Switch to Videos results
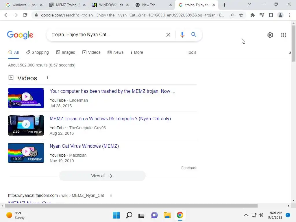The height and width of the screenshot is (222, 296). tap(91, 53)
